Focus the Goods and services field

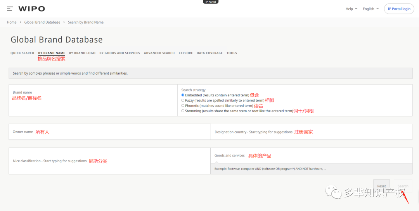312,156
